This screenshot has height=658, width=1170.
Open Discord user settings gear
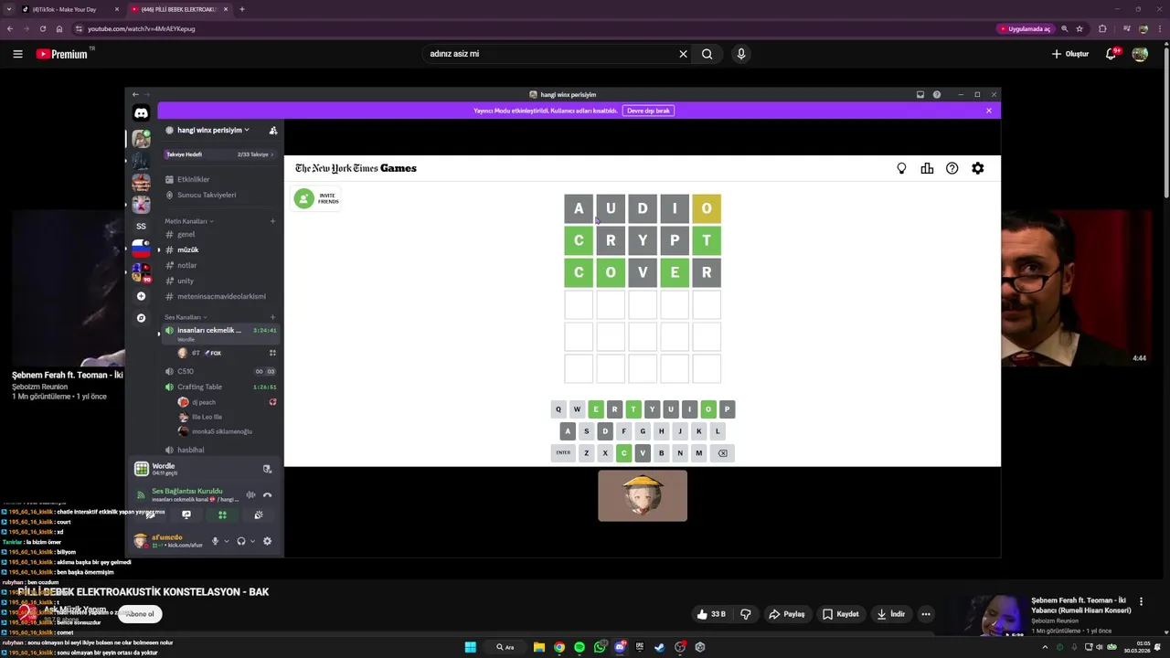coord(267,541)
